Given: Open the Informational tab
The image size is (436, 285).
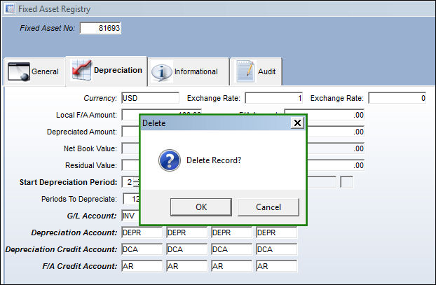Looking at the screenshot, I should (189, 71).
